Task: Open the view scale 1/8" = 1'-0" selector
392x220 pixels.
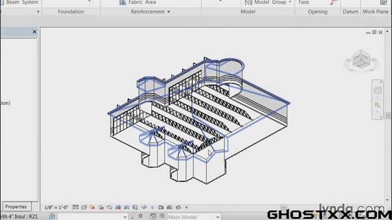Action: pos(56,208)
